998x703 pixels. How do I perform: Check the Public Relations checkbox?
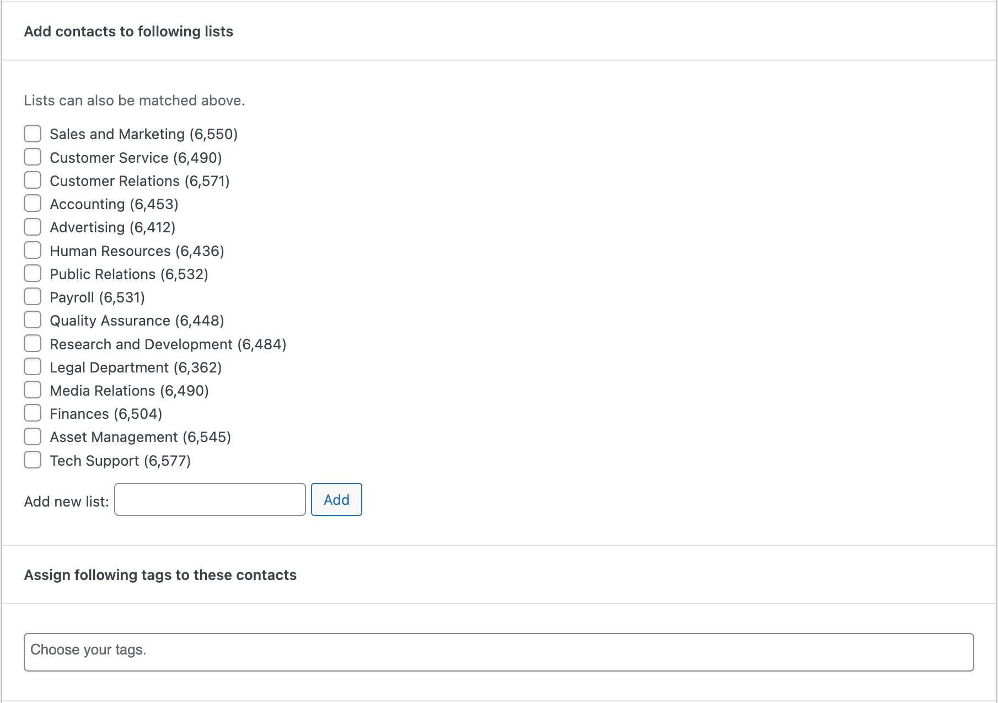click(x=33, y=273)
